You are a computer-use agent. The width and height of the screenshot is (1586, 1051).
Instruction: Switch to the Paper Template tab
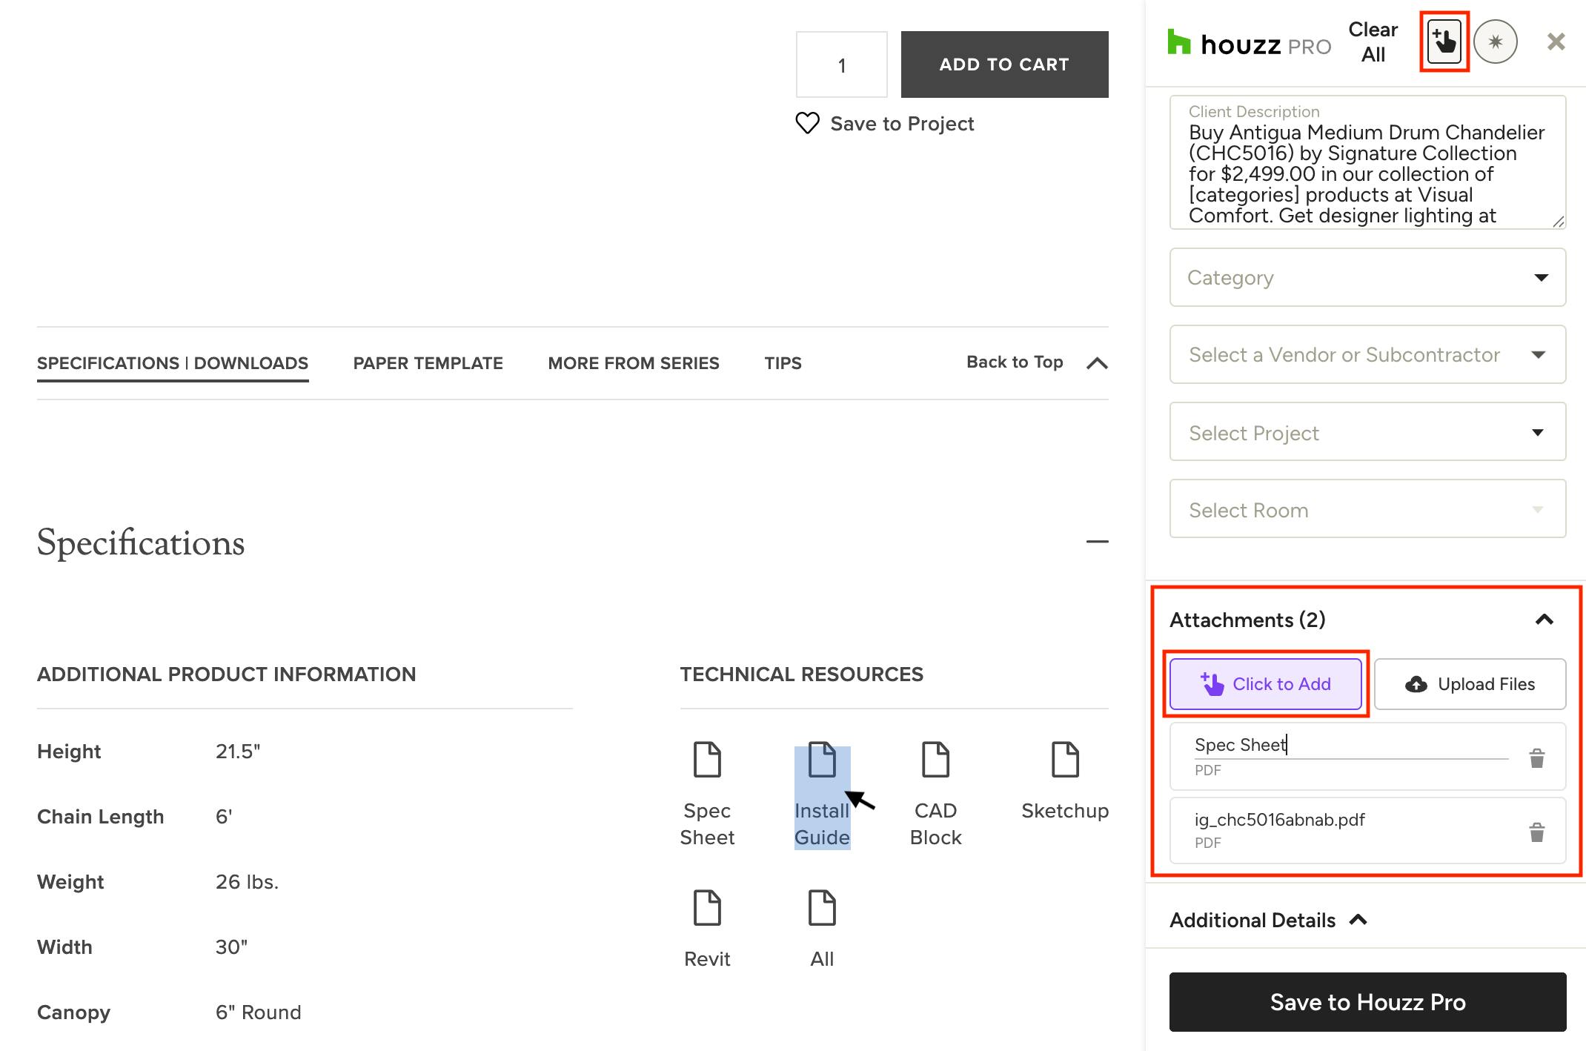tap(428, 363)
